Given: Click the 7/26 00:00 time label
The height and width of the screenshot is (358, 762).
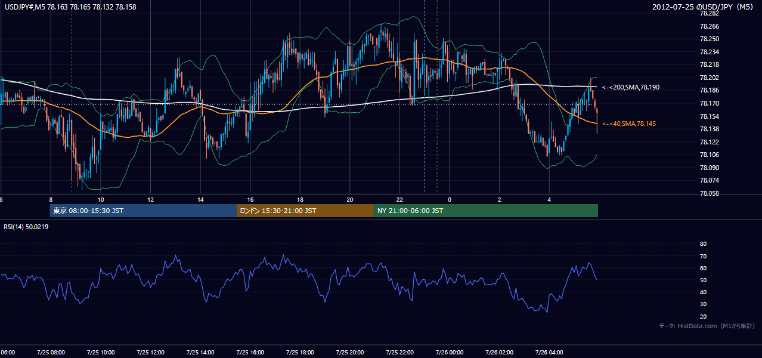Looking at the screenshot, I should (x=450, y=353).
